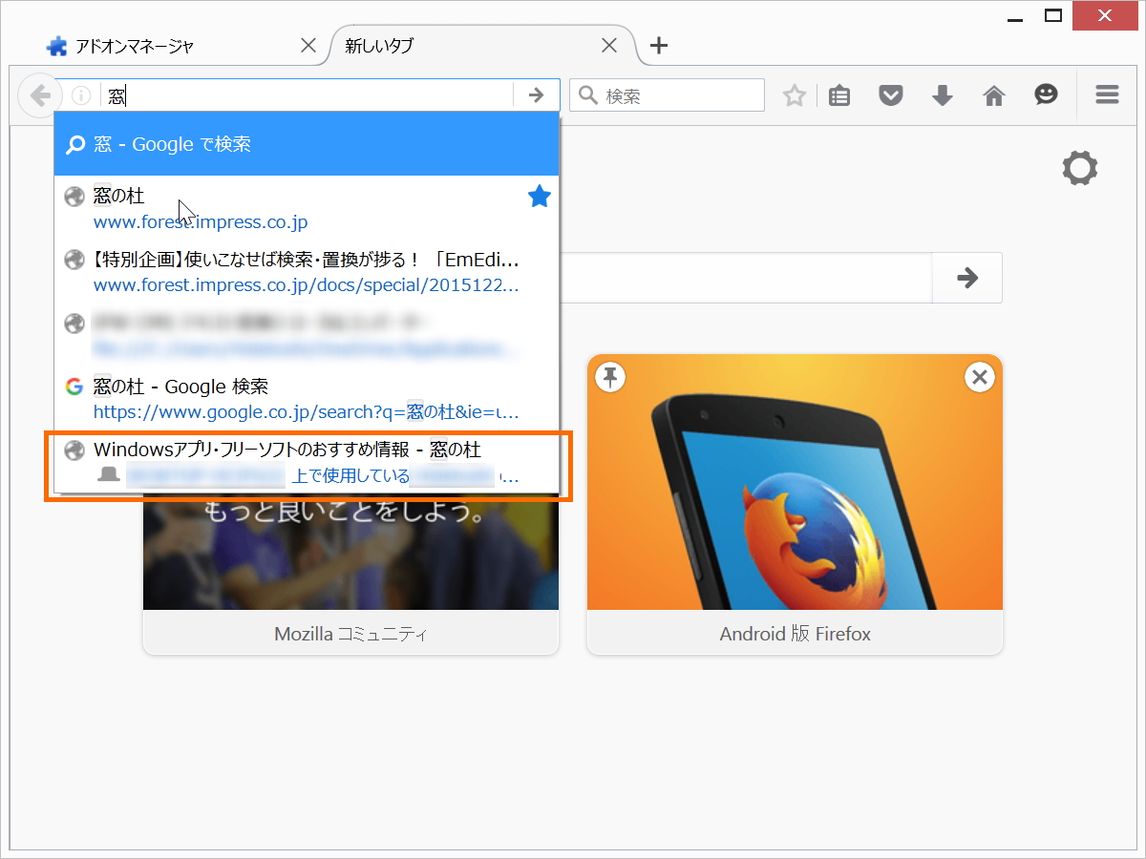
Task: Open the downloads panel
Action: click(x=942, y=94)
